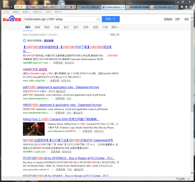Select the 音乐 search category
The image size is (195, 182).
66,27
